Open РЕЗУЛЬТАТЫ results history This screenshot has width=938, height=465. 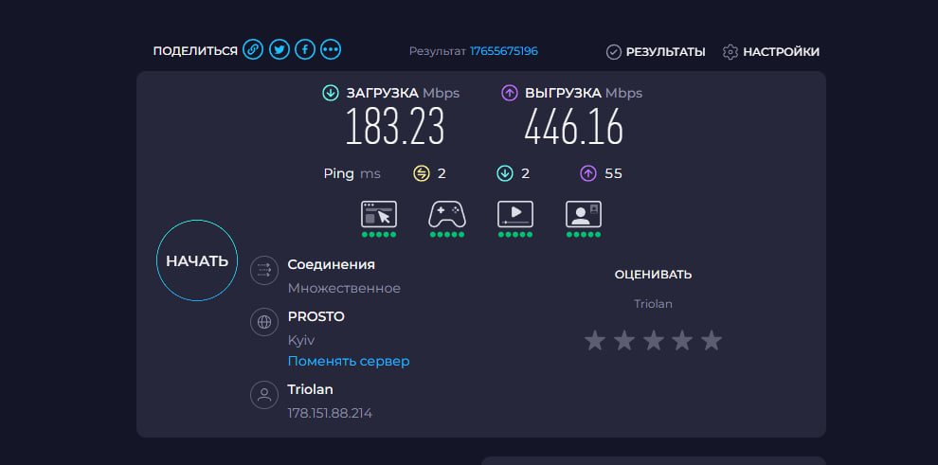pyautogui.click(x=656, y=51)
